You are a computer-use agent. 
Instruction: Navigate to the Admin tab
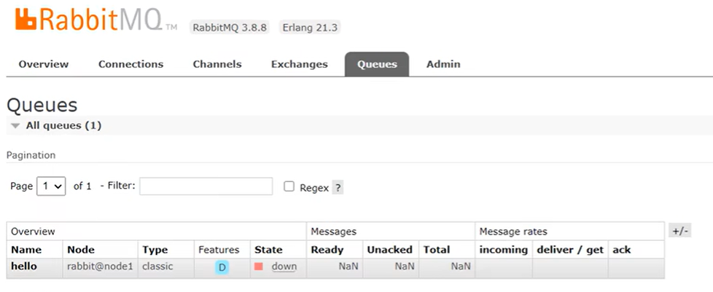[x=443, y=64]
